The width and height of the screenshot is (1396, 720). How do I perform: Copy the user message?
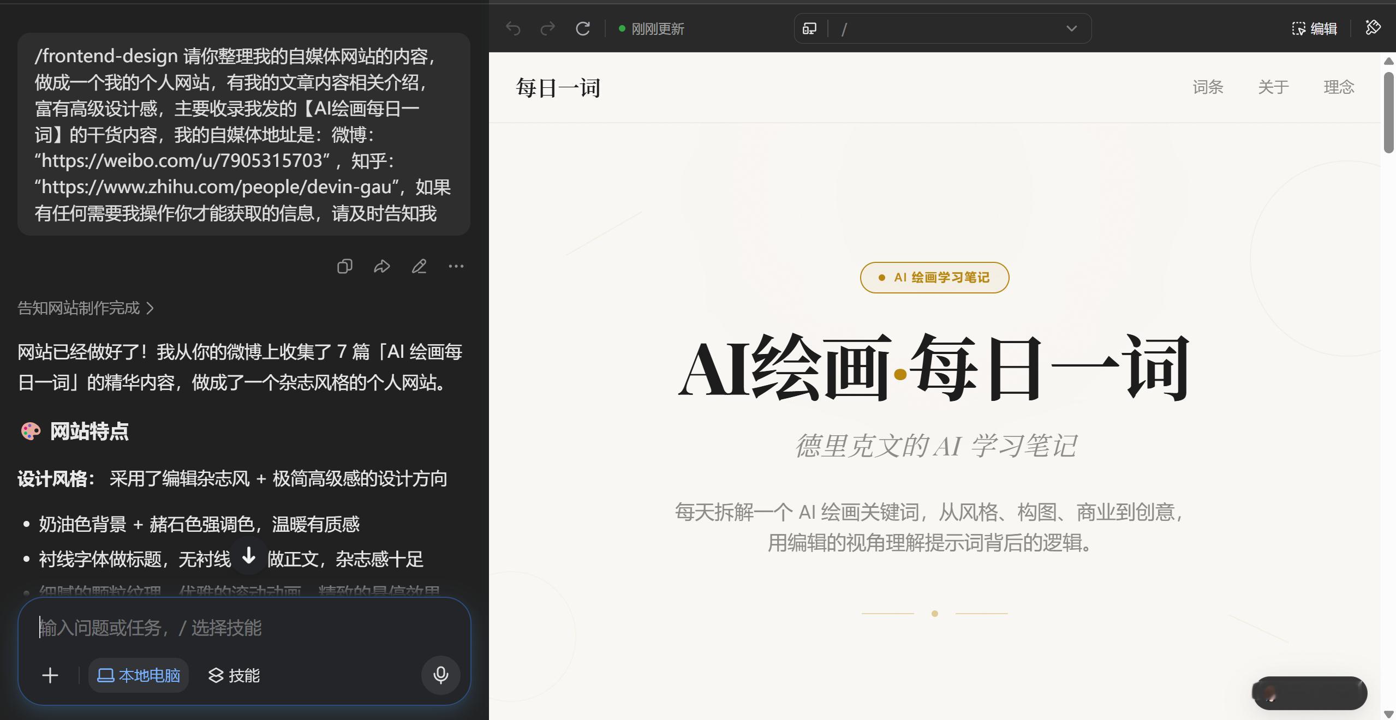tap(344, 266)
